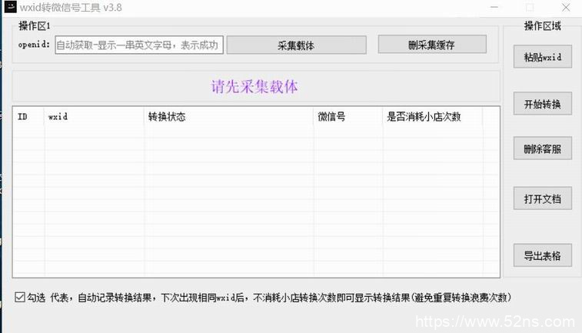Click the 删除客服 button

[x=542, y=148]
